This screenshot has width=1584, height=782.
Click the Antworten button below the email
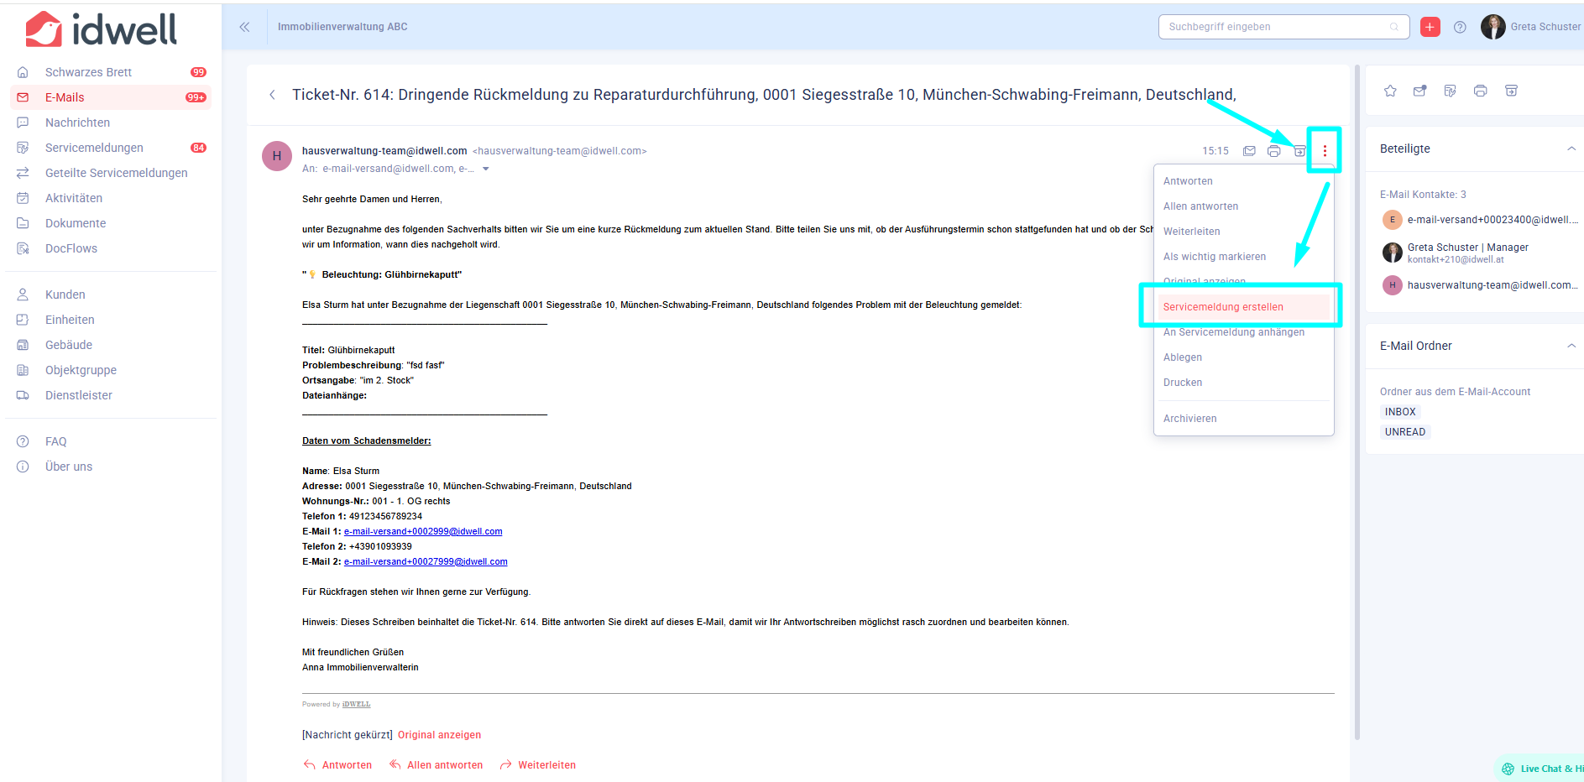coord(337,765)
